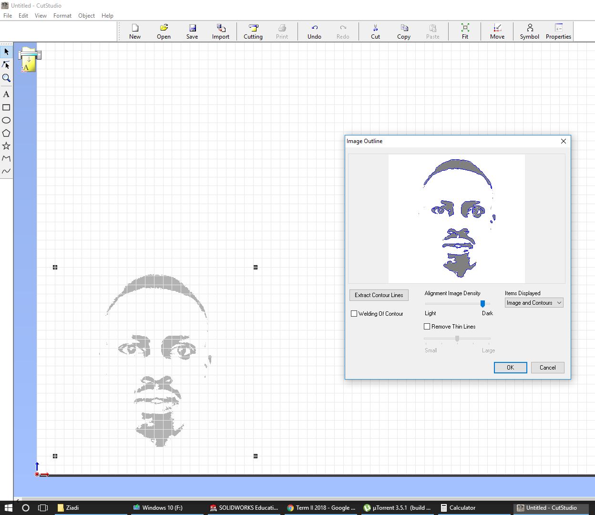Click the Remove Thin Lines size slider

pyautogui.click(x=457, y=339)
